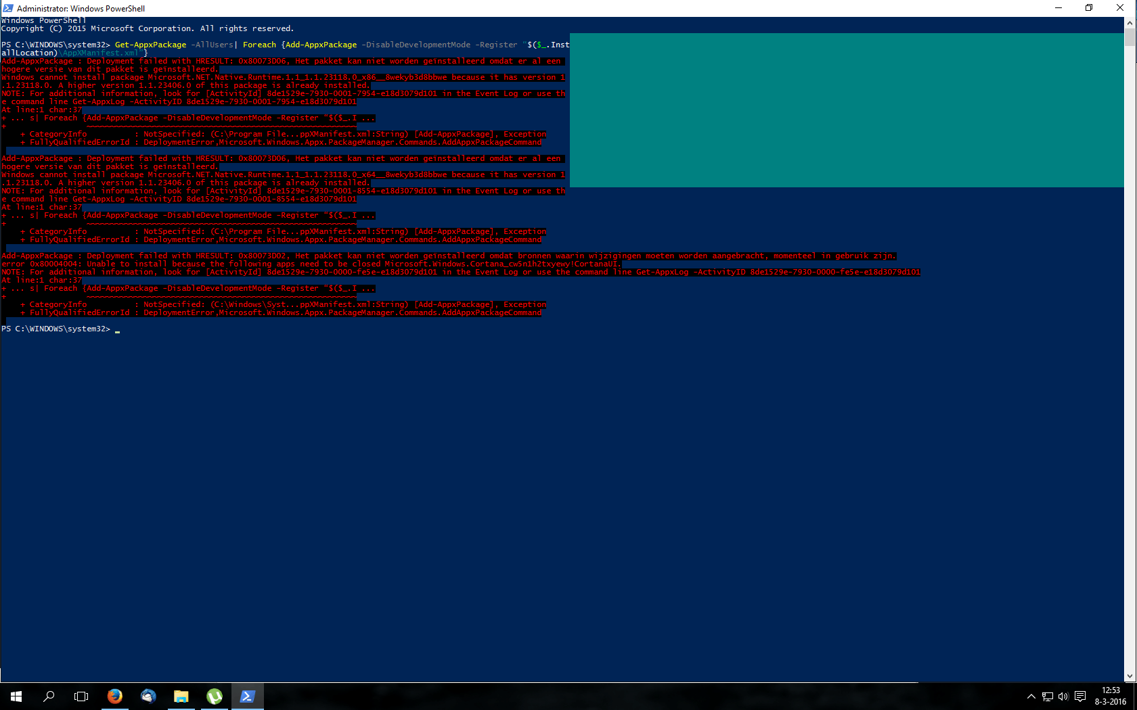
Task: Click the 'Runtime.1.1_1.1.23118.0_x86' package error line
Action: tap(284, 77)
